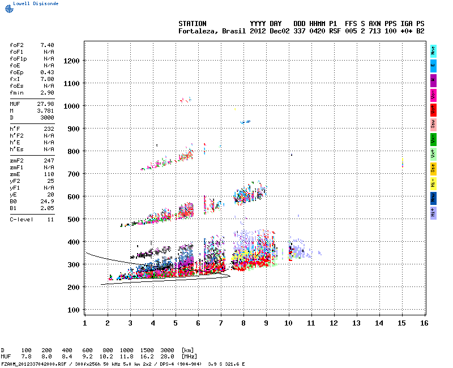Click the station name Fortaleza, Brasil
This screenshot has height=368, width=453.
(x=212, y=31)
